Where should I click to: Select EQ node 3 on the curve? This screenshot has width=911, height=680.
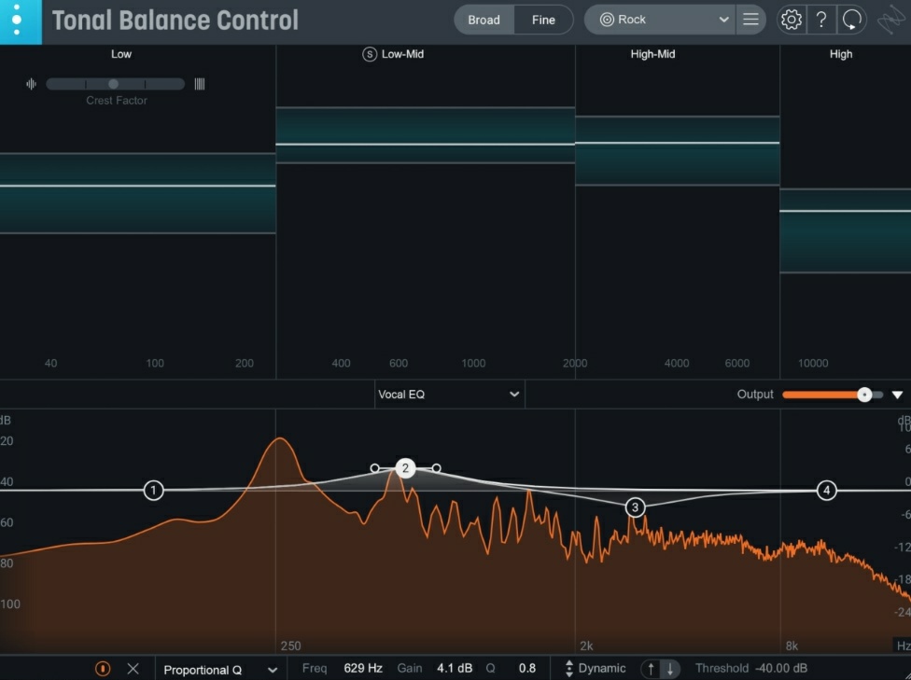click(635, 507)
